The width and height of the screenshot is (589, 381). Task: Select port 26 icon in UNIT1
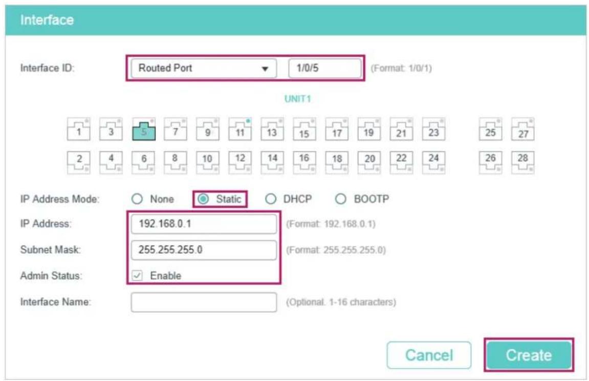491,163
